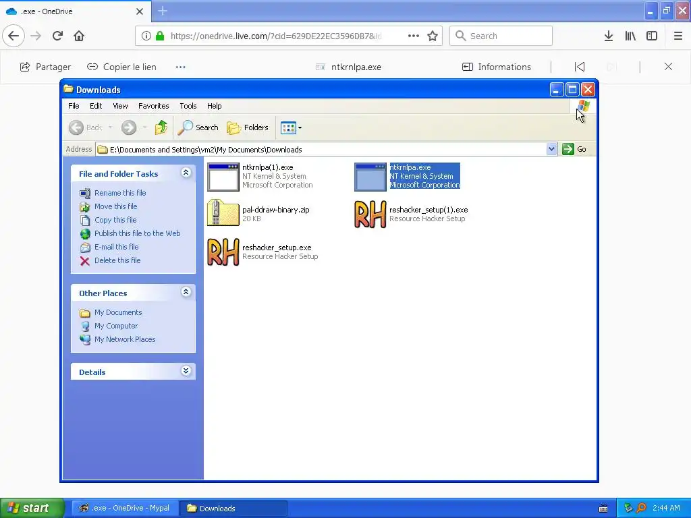Go back in the browser history
Image resolution: width=691 pixels, height=518 pixels.
point(13,36)
